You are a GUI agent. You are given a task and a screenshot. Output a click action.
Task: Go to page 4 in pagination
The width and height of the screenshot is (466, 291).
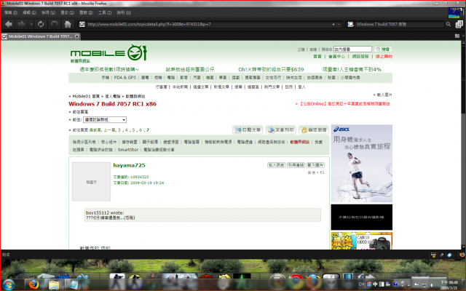pos(126,130)
